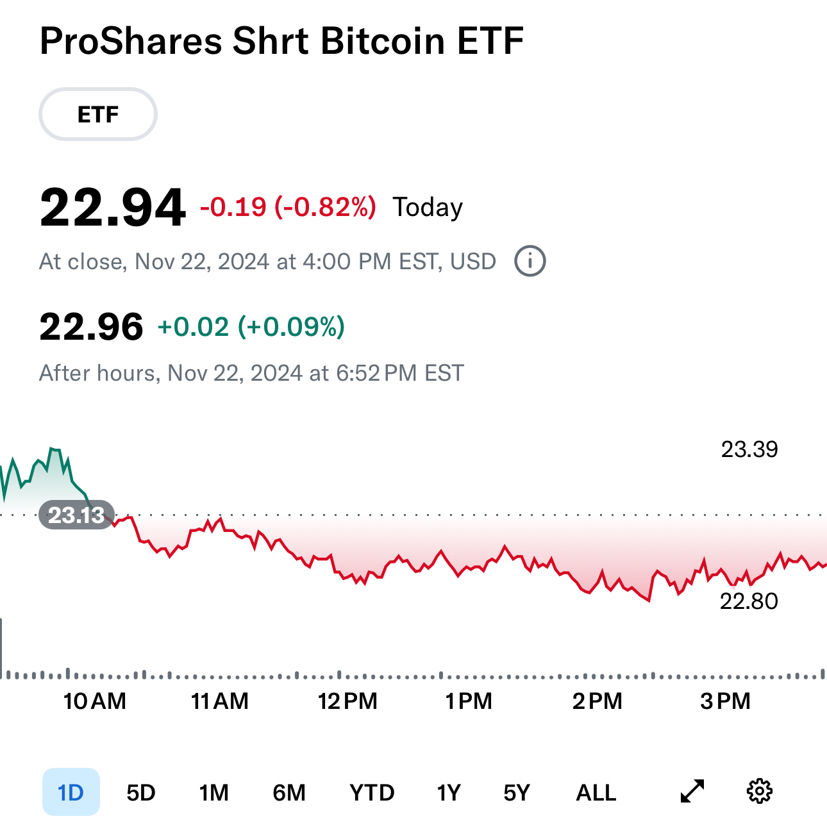This screenshot has height=823, width=827.
Task: Click the info icon beside USD
Action: [530, 262]
